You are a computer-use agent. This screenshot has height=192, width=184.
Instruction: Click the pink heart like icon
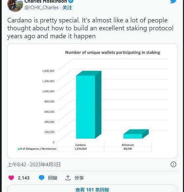11,178
